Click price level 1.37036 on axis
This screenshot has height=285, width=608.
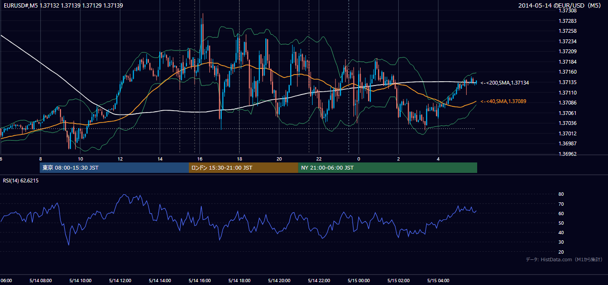pyautogui.click(x=568, y=123)
